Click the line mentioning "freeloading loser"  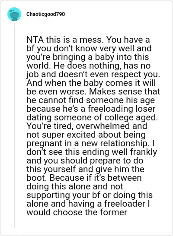[91, 109]
